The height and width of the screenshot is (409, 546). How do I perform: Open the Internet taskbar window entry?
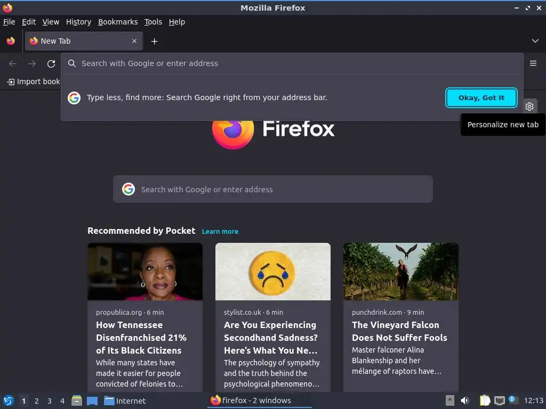tap(125, 401)
